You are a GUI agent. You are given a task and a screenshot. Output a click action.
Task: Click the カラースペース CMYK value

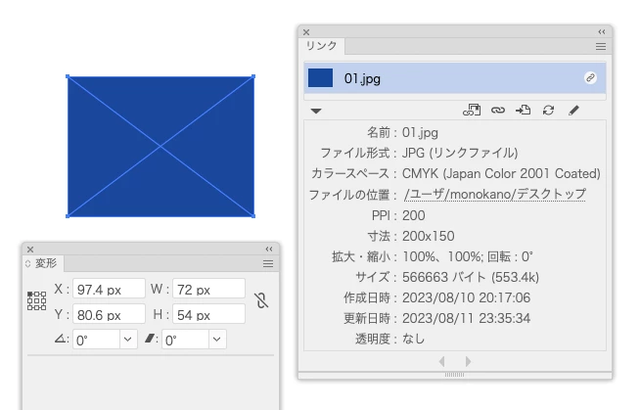[501, 173]
